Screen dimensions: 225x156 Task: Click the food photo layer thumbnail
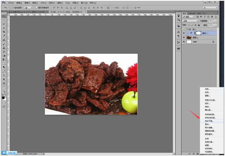189,38
